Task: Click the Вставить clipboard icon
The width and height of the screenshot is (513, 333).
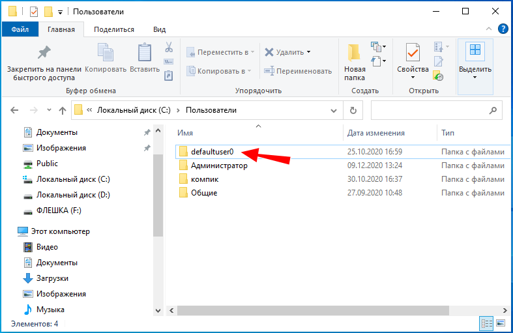Action: click(145, 52)
